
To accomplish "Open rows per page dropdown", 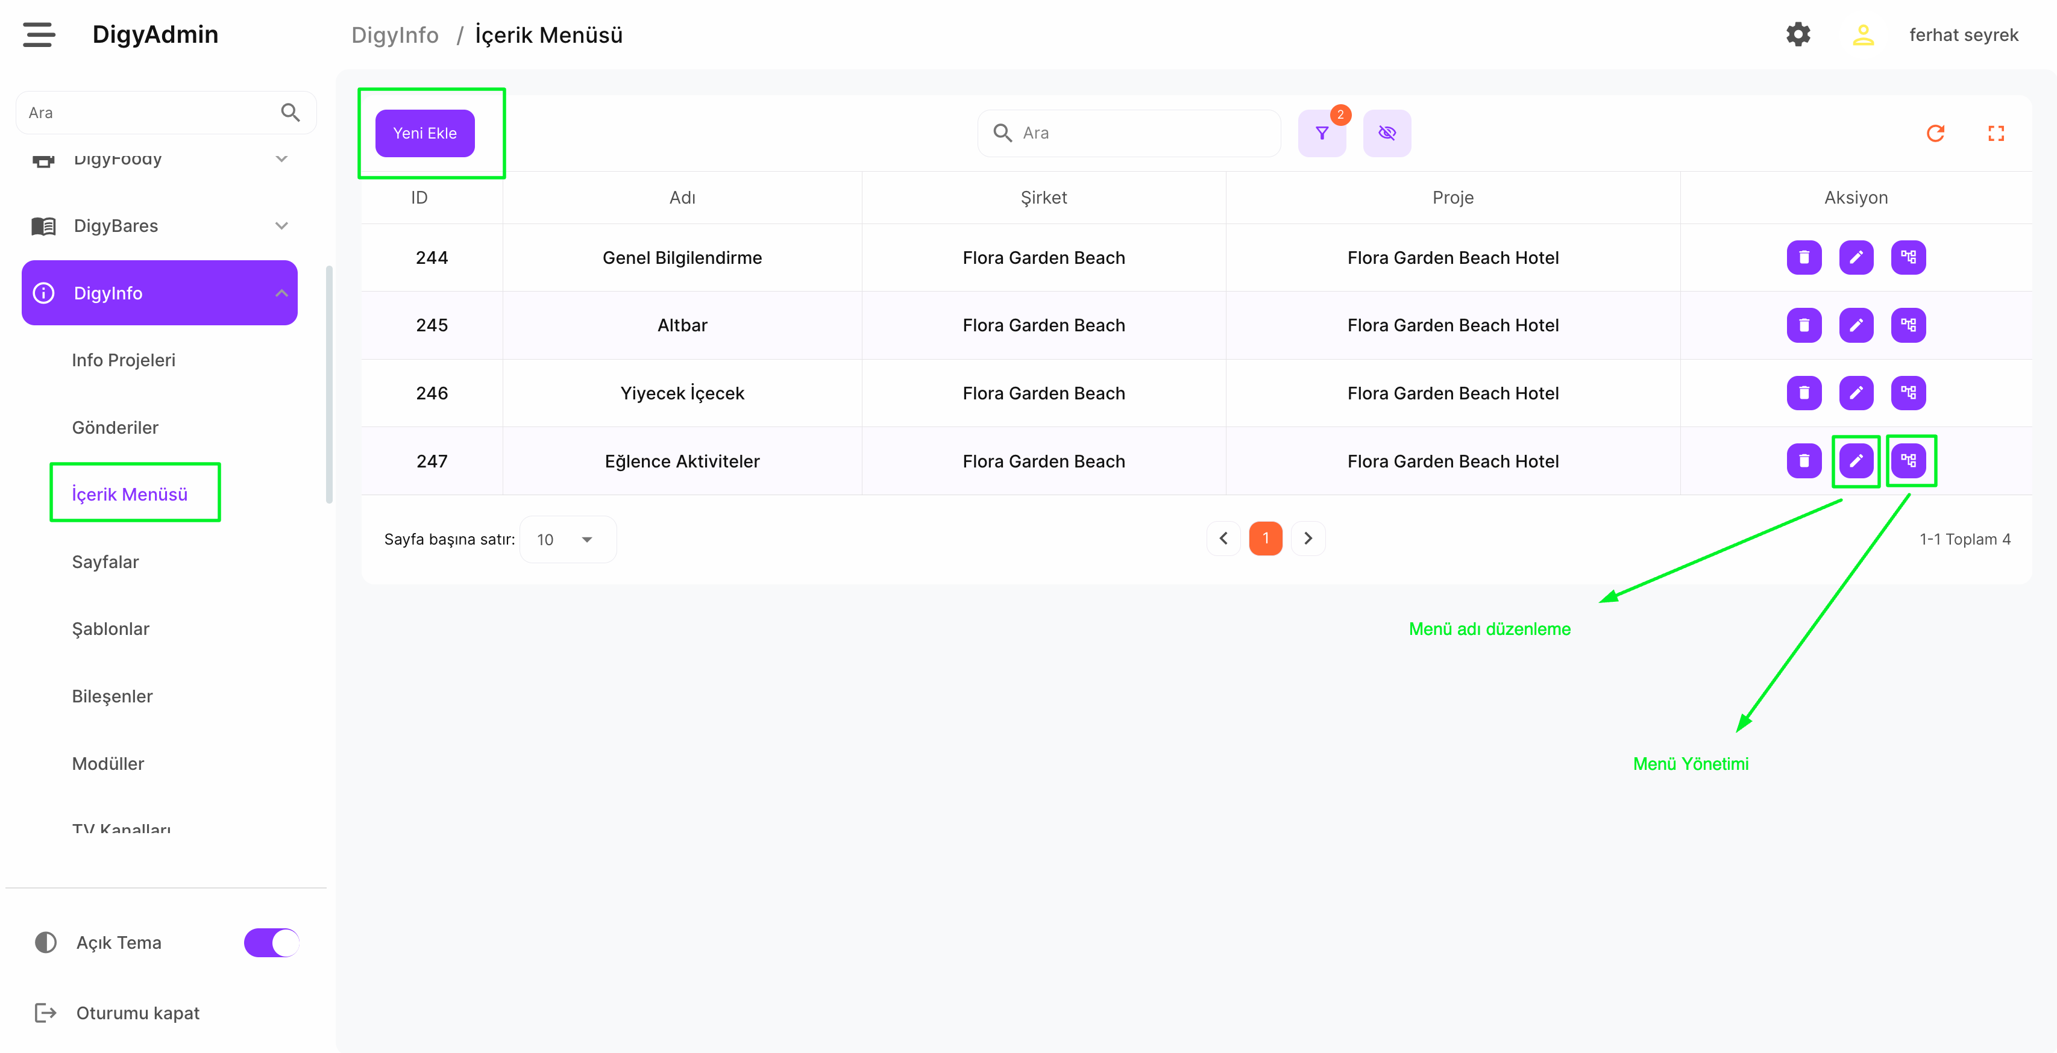I will click(567, 540).
